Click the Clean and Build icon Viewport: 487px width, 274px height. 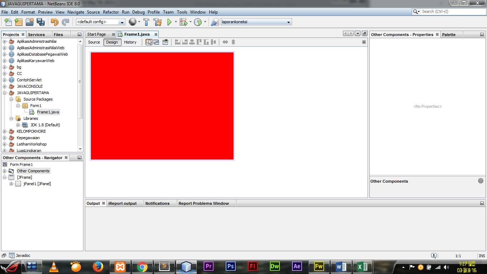pyautogui.click(x=157, y=22)
